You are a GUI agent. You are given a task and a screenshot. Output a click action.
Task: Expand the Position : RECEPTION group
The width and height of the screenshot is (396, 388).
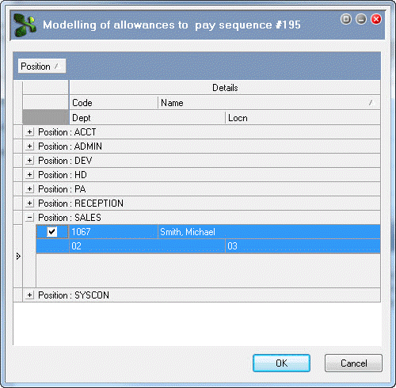click(x=30, y=204)
